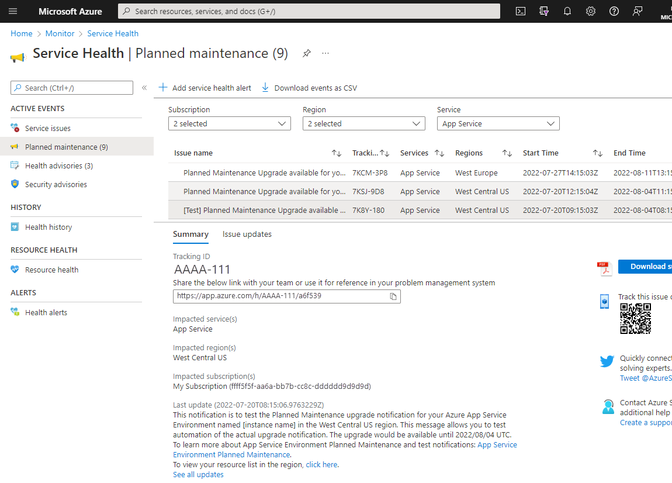Screen dimensions: 672x483
Task: Open the Subscription dropdown showing 2 selected
Action: coord(229,123)
